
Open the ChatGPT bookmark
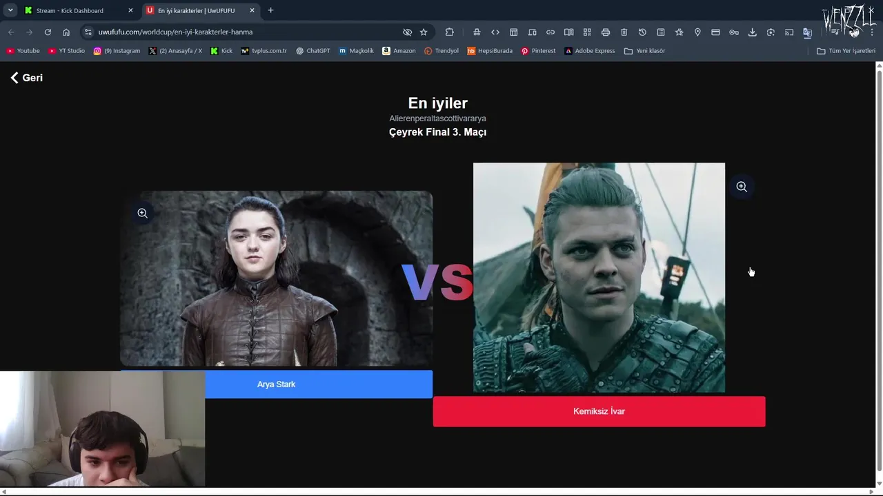pos(313,51)
